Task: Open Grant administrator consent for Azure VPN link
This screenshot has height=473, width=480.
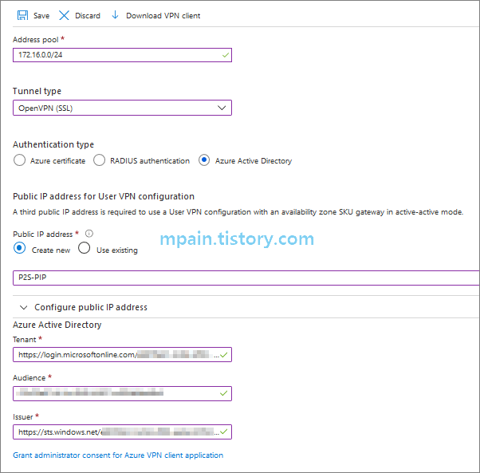Action: 118,455
